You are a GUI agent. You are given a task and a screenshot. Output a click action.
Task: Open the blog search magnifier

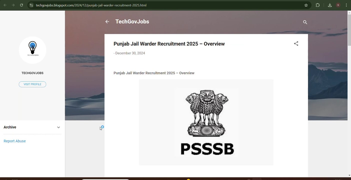click(x=305, y=22)
